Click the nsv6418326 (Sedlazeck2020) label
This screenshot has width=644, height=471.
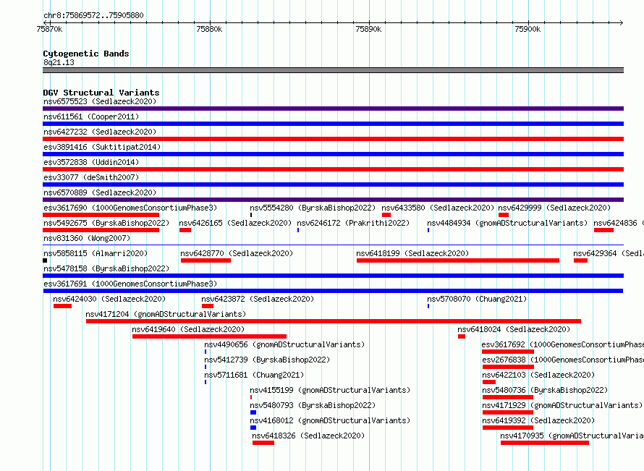(x=308, y=436)
